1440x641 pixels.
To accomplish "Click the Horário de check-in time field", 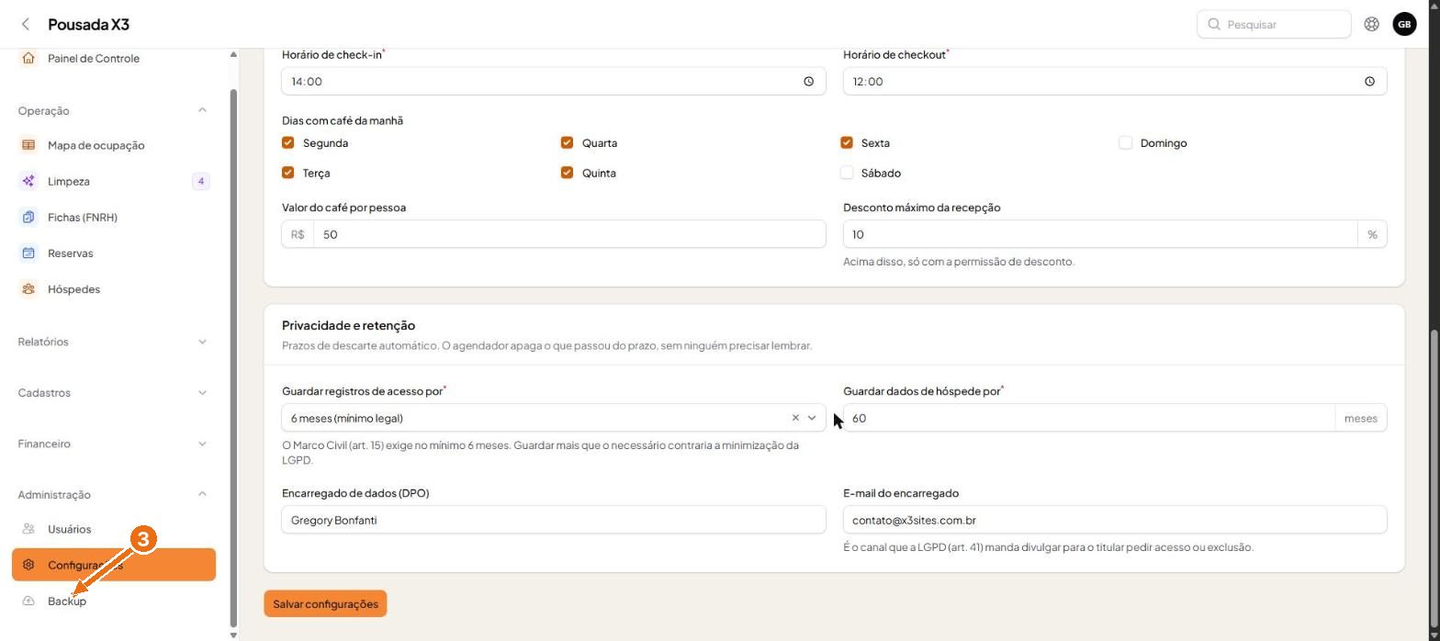I will pyautogui.click(x=554, y=82).
